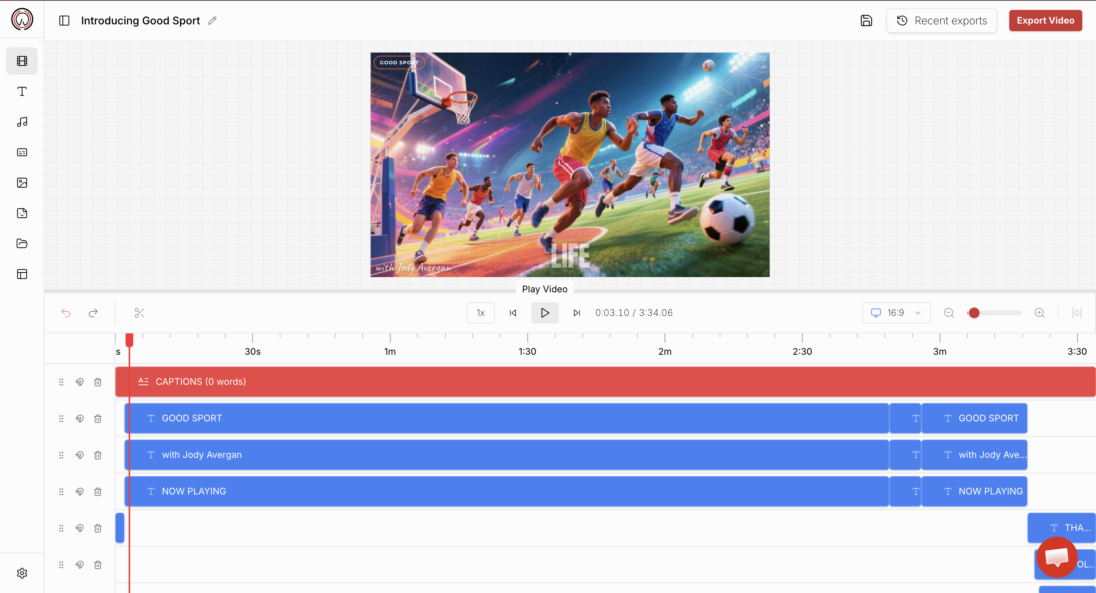Toggle visibility of THA... track
The image size is (1096, 593).
80,528
